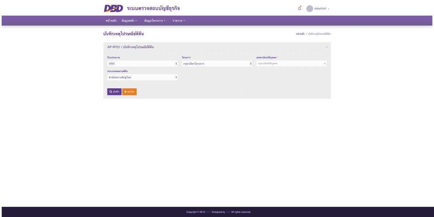
Task: Open the ข้อมูลโครงการ menu
Action: pos(155,21)
